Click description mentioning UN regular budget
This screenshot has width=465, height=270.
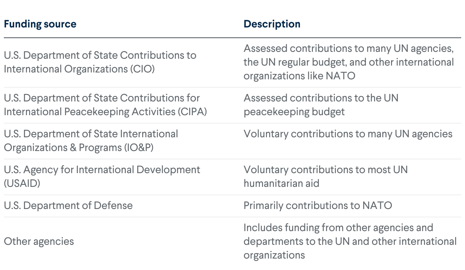(349, 62)
